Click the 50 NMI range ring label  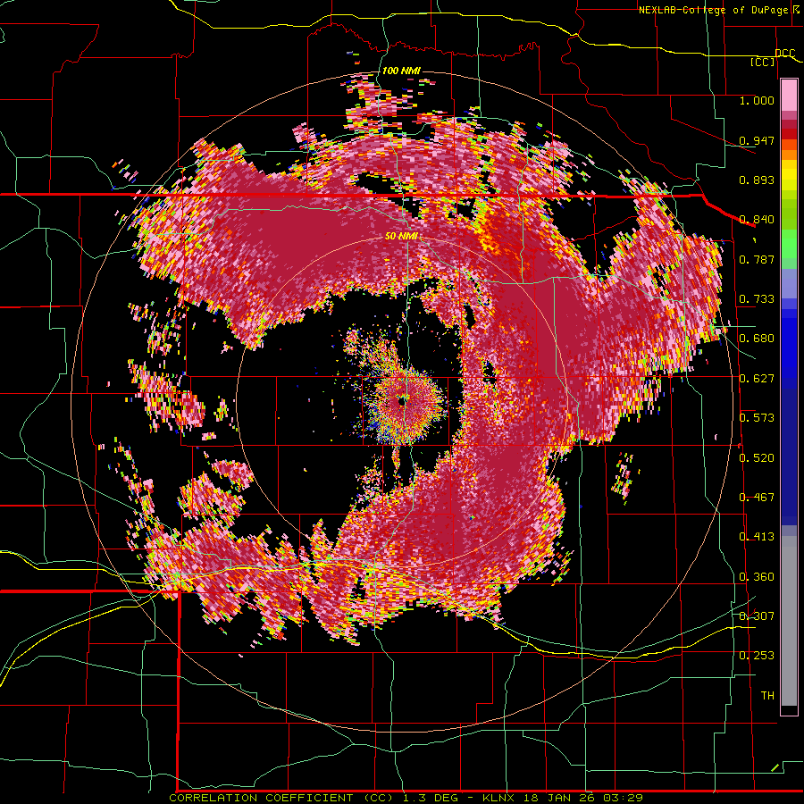tap(401, 237)
